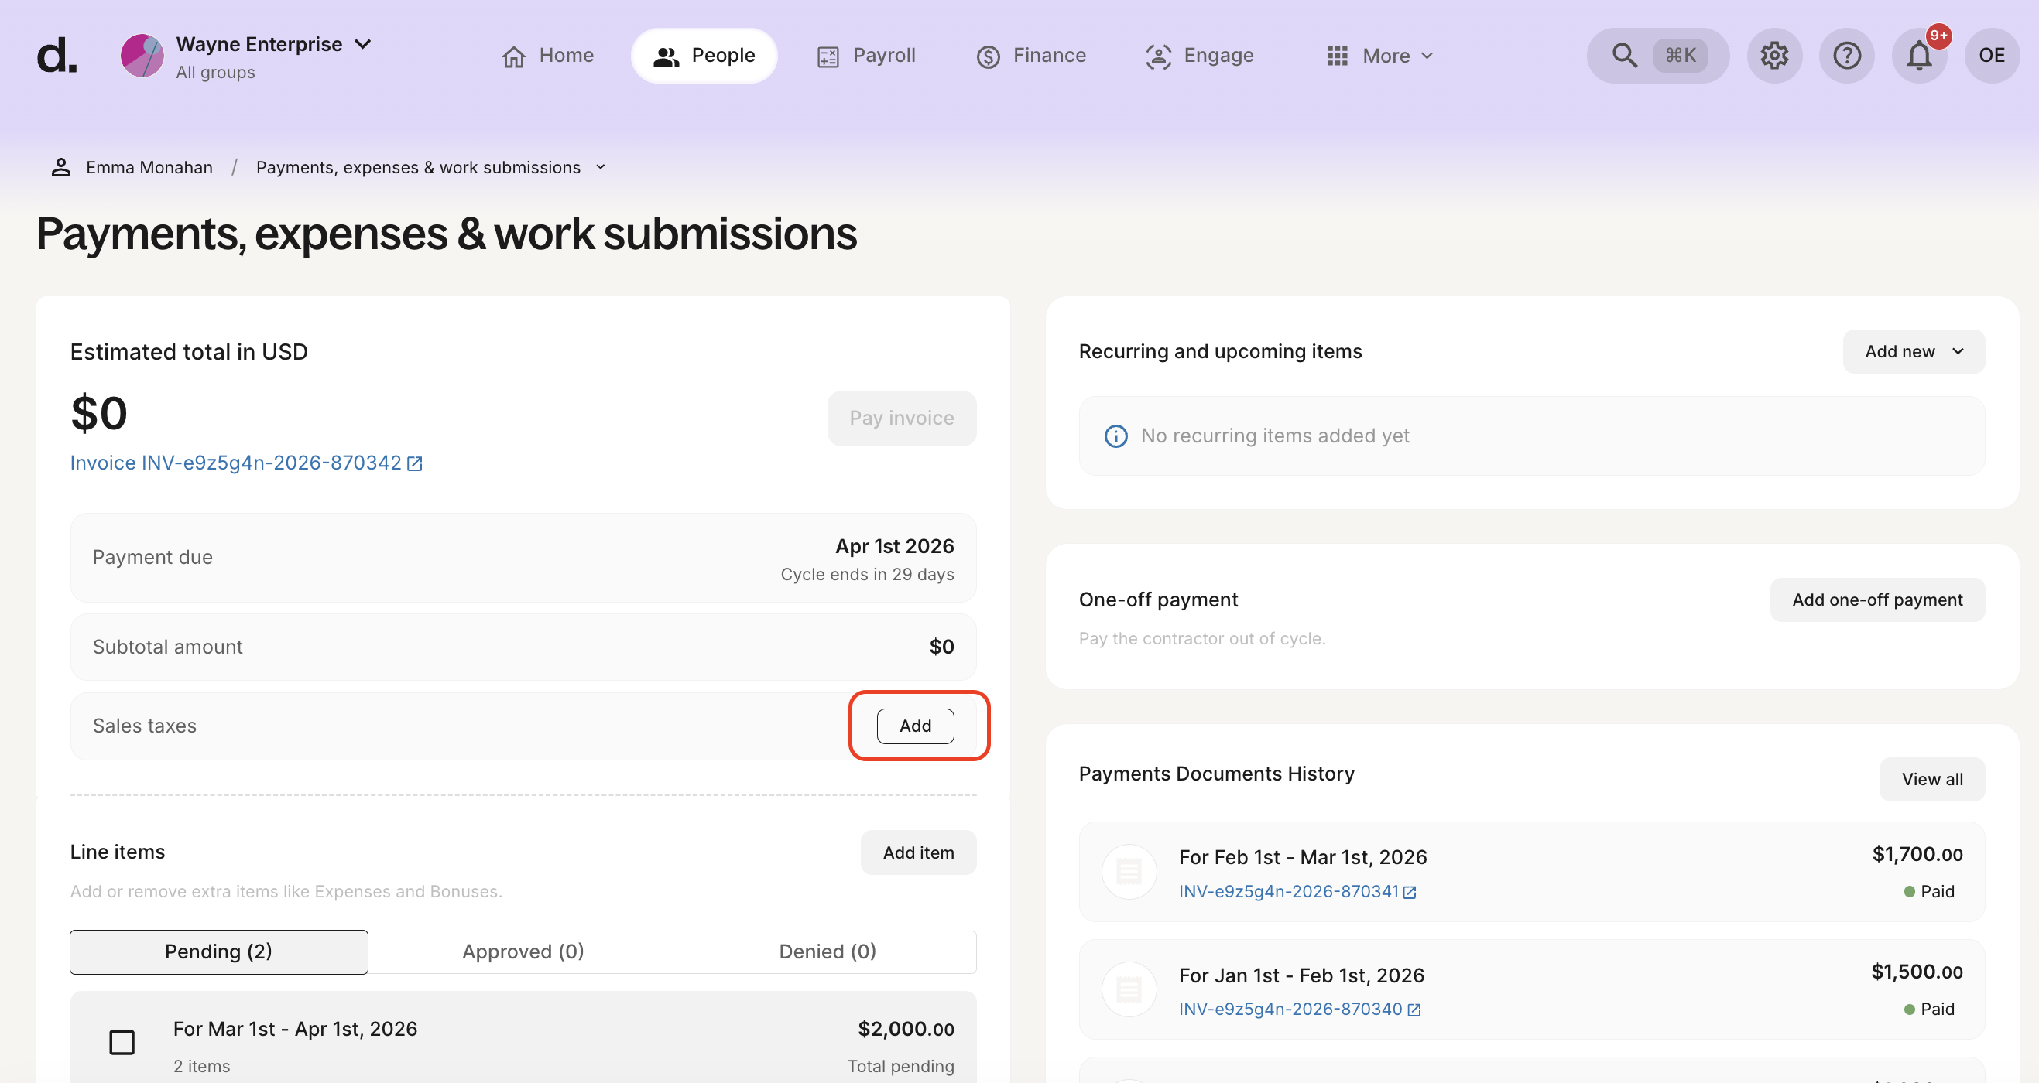This screenshot has height=1083, width=2039.
Task: Click Wayne Enterprise organization avatar
Action: point(142,56)
